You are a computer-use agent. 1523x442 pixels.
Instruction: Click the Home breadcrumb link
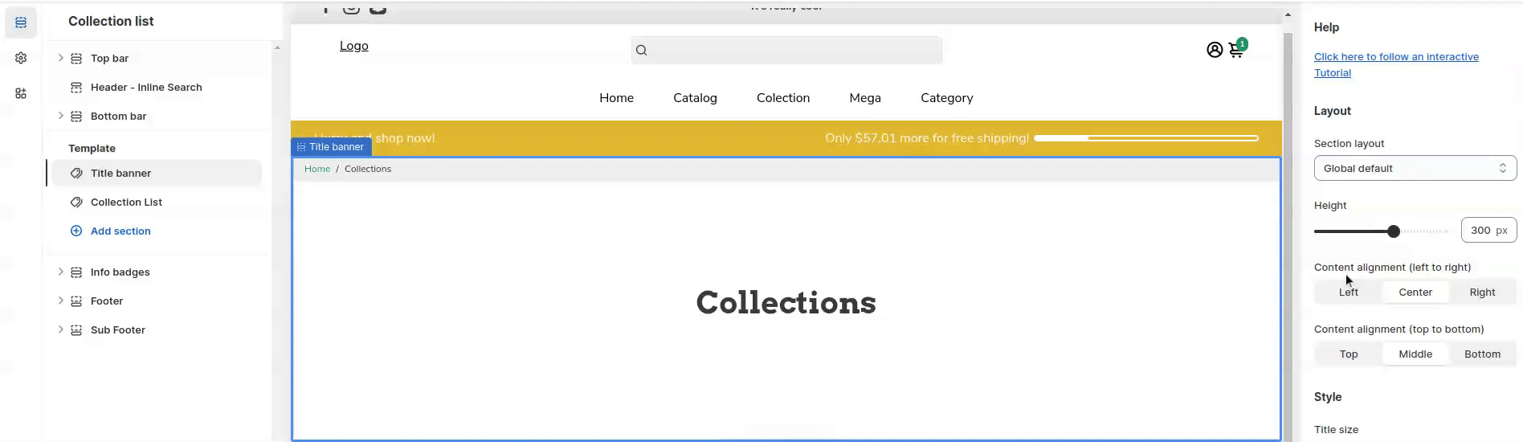click(316, 169)
